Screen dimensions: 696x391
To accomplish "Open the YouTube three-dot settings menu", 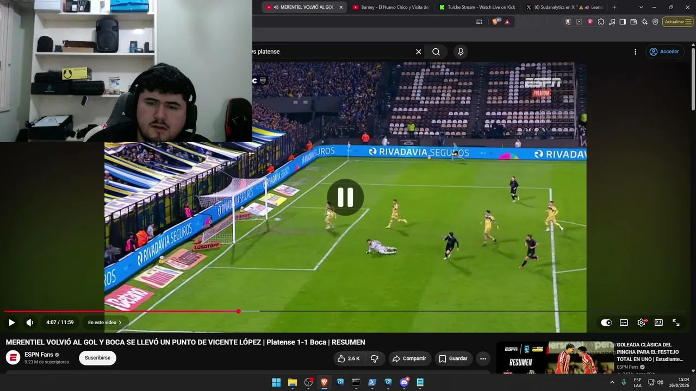I will pyautogui.click(x=635, y=52).
